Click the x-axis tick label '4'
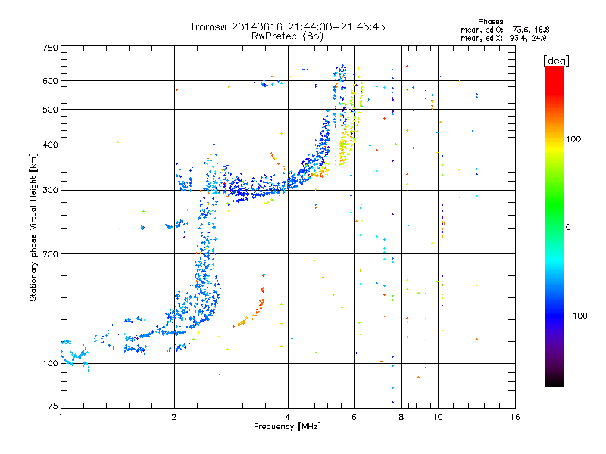 [288, 417]
